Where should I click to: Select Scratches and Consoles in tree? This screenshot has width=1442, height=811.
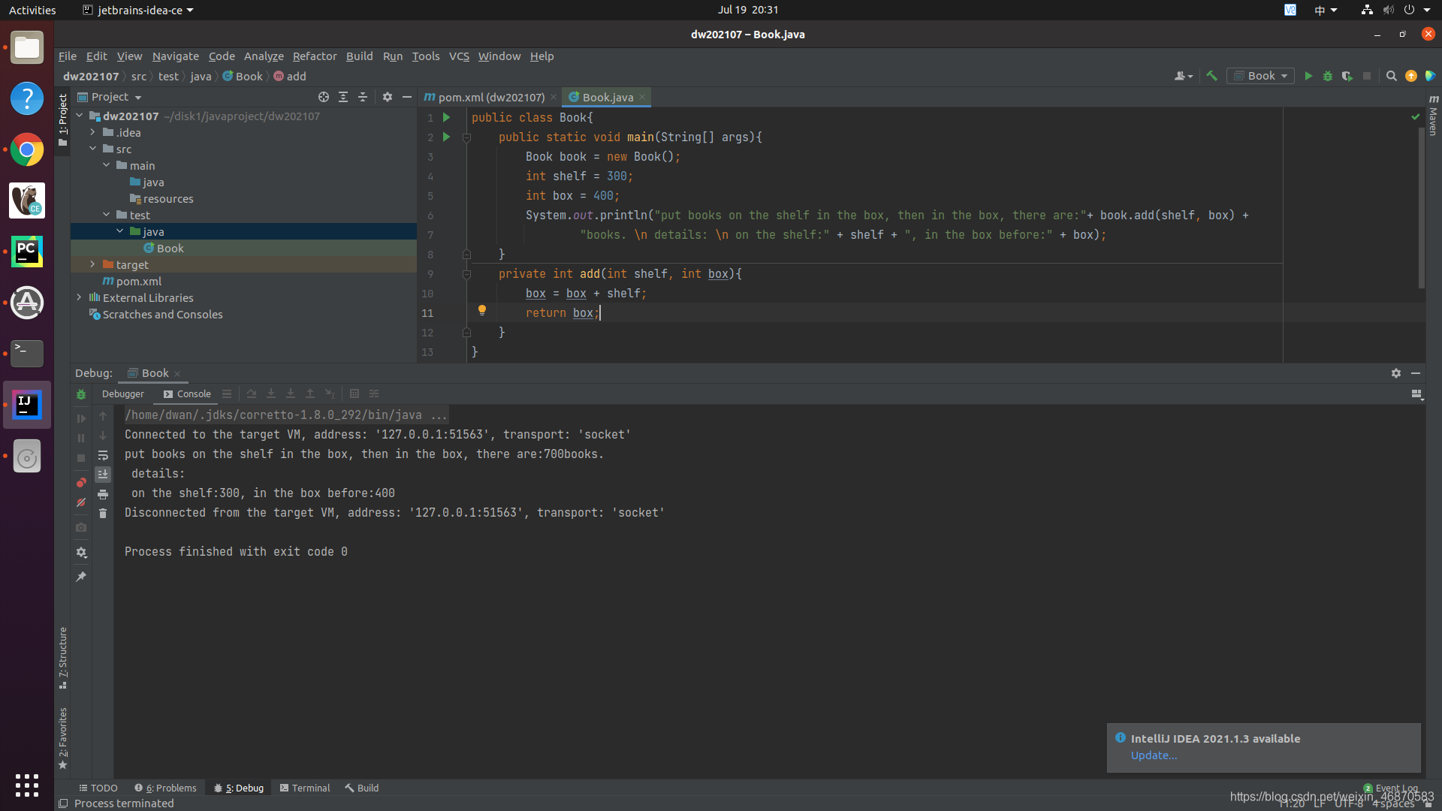tap(162, 314)
